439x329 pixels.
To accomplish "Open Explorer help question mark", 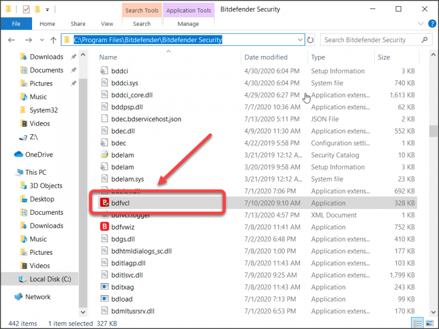I will [x=432, y=23].
